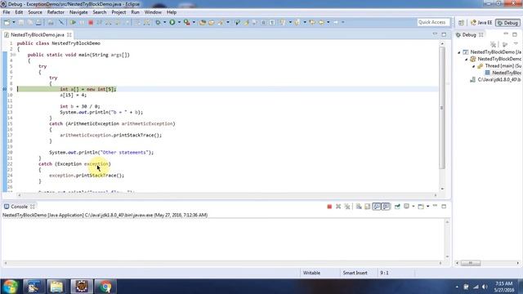This screenshot has width=523, height=294.
Task: Toggle Show Console When Standard Out Changes
Action: 377,207
